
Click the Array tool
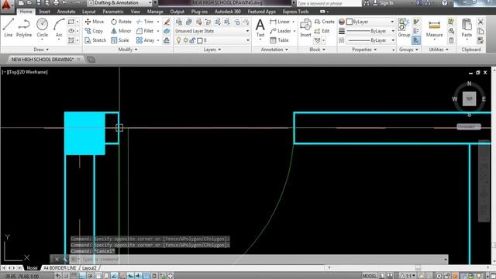pyautogui.click(x=145, y=40)
